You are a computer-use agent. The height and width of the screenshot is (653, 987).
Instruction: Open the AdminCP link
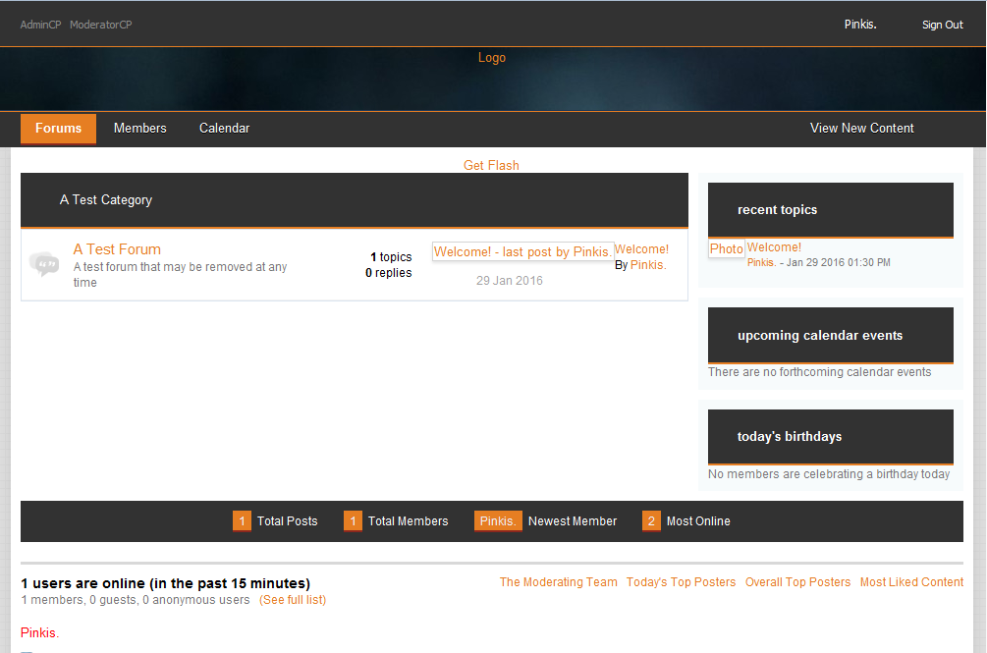pos(40,25)
